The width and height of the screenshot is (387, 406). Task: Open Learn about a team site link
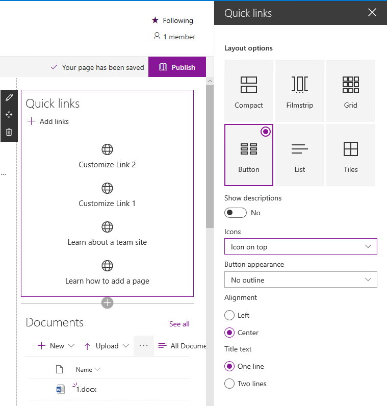coord(107,242)
